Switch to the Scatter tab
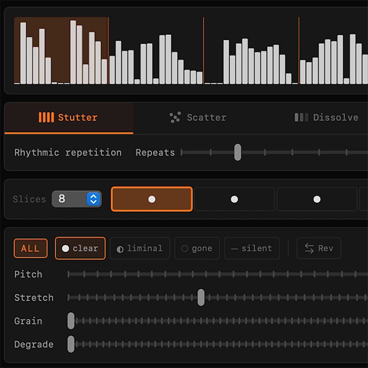 198,117
